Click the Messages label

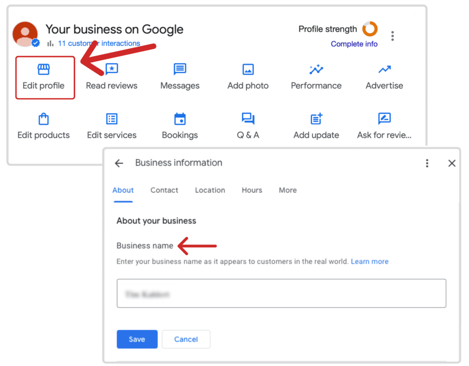[180, 86]
